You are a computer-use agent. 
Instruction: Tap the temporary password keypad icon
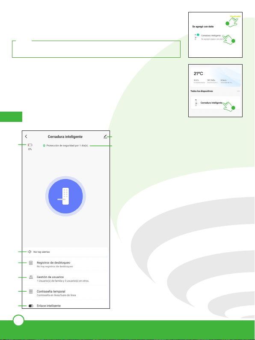[x=31, y=291]
